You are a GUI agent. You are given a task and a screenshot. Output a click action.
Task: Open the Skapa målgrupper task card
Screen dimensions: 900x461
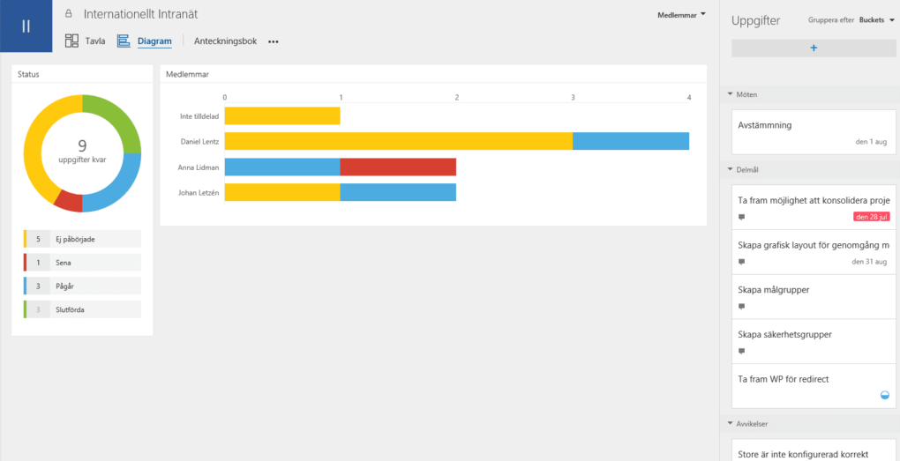(x=814, y=297)
